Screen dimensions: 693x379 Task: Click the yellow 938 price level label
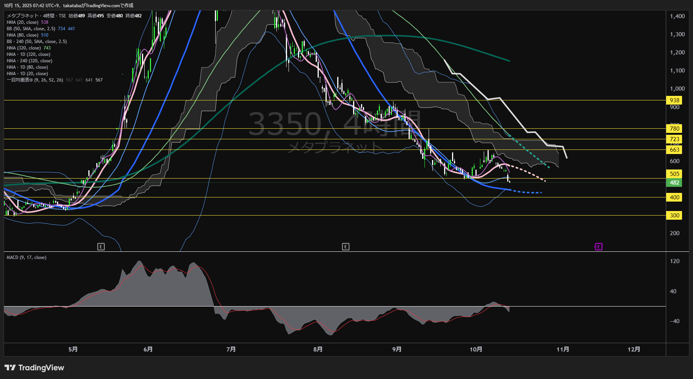(x=674, y=100)
